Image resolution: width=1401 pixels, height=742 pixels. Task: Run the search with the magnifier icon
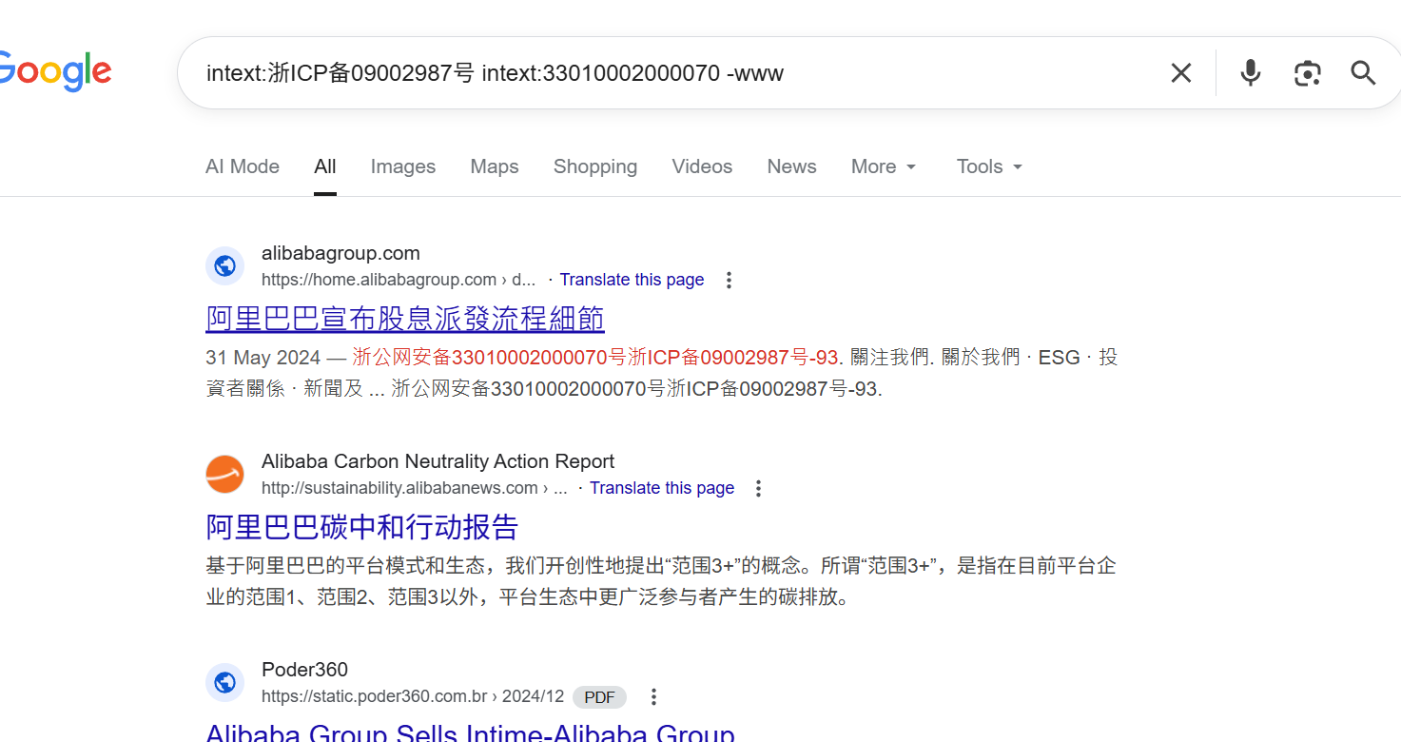click(1363, 72)
